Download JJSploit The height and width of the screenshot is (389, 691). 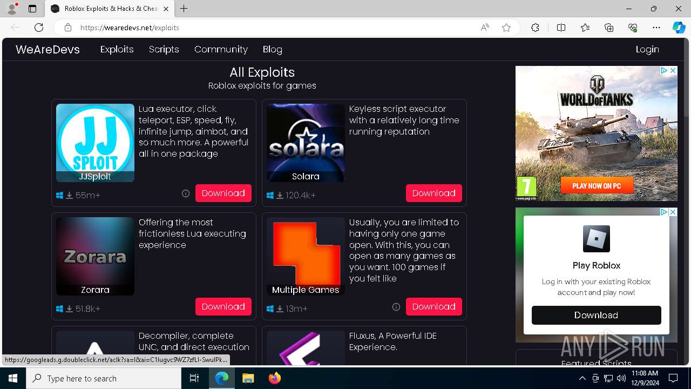click(x=223, y=193)
